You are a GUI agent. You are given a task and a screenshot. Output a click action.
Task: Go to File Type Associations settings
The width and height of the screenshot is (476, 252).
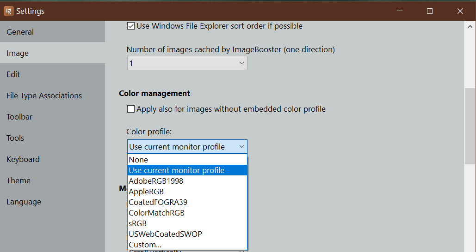pyautogui.click(x=52, y=96)
